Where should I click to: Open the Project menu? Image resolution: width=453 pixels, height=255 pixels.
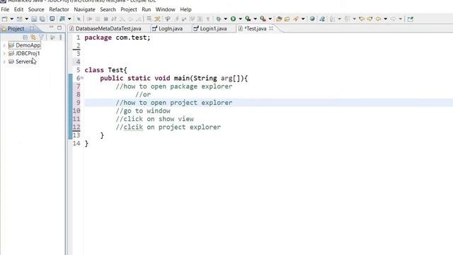(x=129, y=9)
